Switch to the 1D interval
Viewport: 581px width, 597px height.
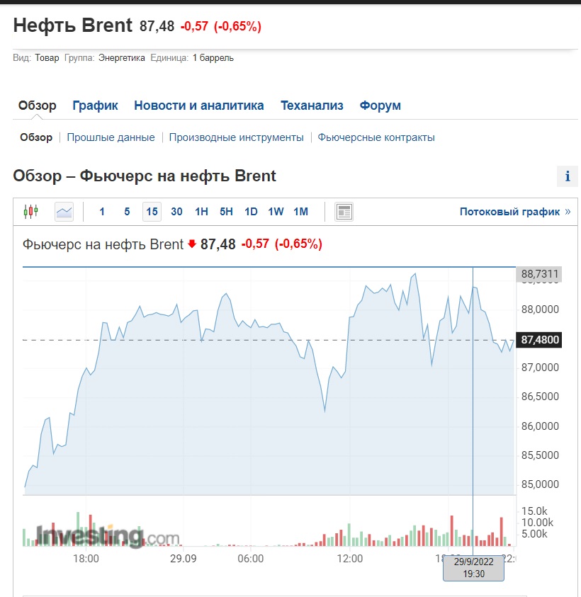(x=251, y=212)
